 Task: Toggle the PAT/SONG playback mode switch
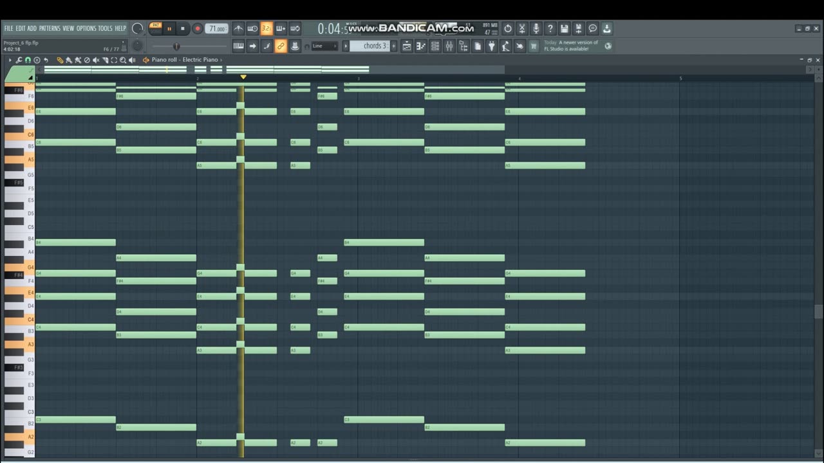(x=156, y=28)
